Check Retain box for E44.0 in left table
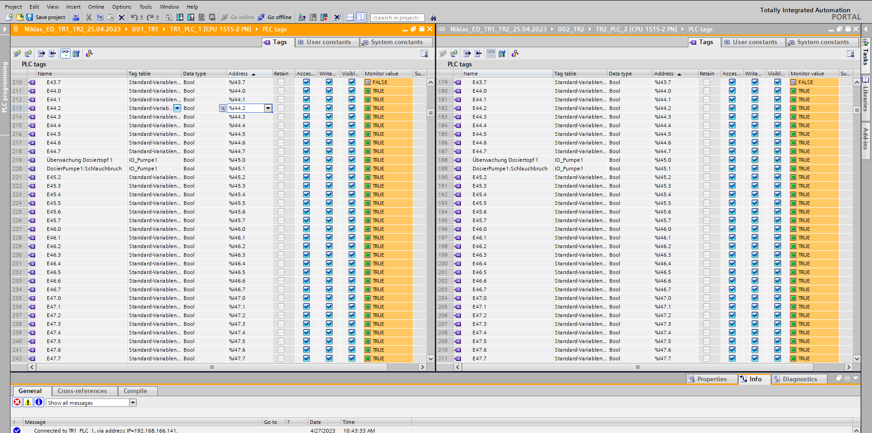872x433 pixels. (281, 91)
